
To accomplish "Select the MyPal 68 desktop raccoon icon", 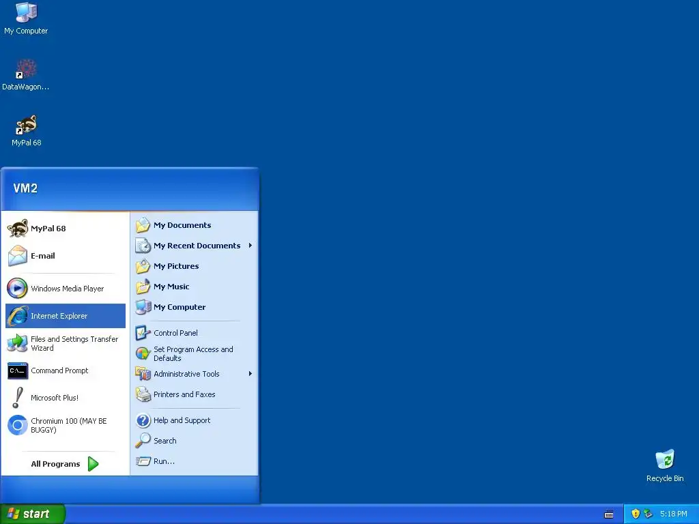I will (x=26, y=125).
